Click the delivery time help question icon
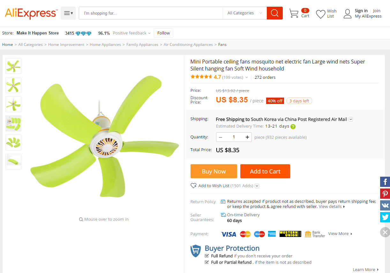Viewport: 390px width, 273px height. (293, 126)
